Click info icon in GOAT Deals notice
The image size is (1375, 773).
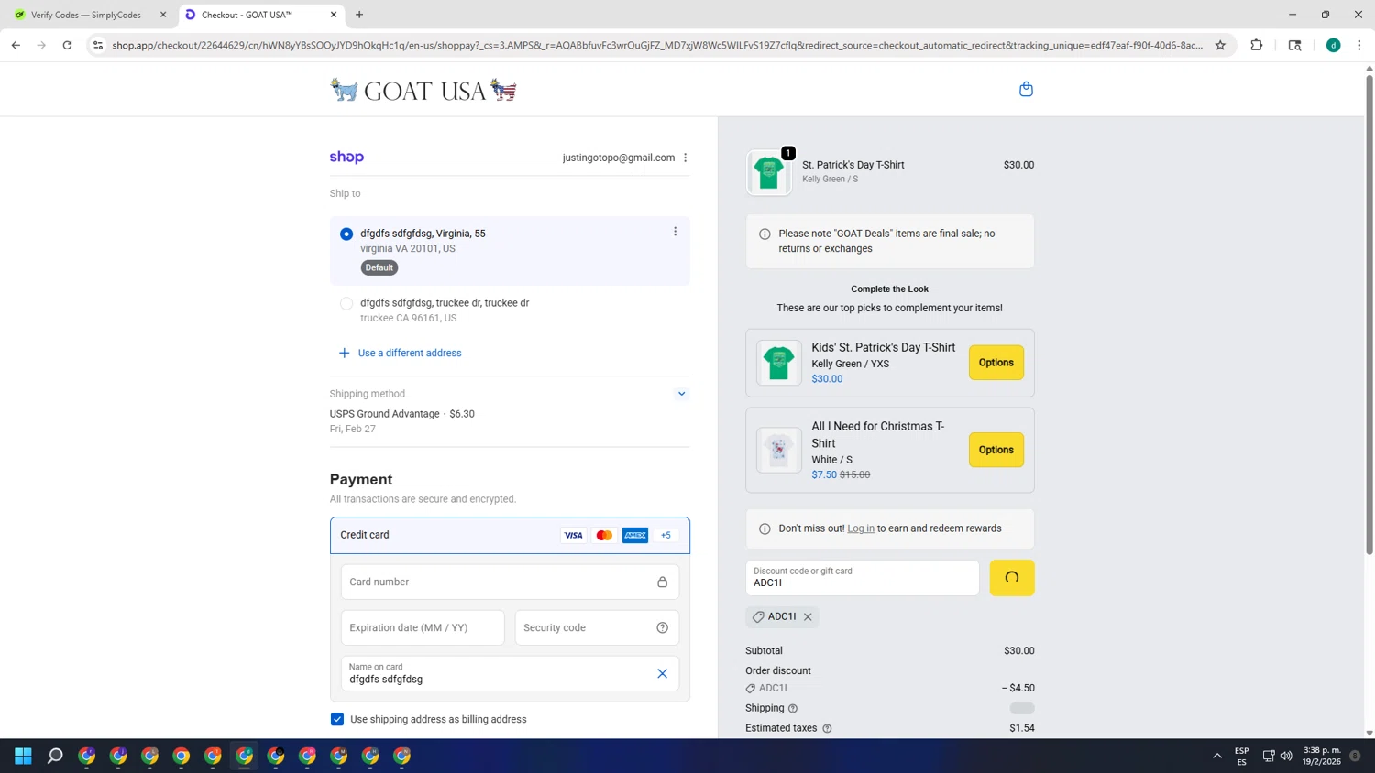(x=764, y=234)
